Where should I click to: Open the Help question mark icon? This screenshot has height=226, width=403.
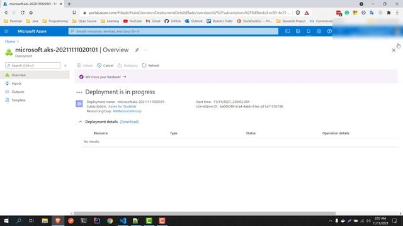329,31
